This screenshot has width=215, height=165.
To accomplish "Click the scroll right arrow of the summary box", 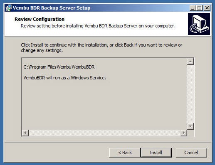I will click(184, 133).
